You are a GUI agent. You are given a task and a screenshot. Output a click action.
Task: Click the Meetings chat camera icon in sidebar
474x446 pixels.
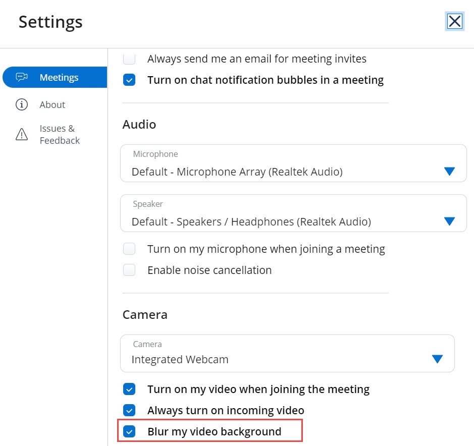(21, 77)
